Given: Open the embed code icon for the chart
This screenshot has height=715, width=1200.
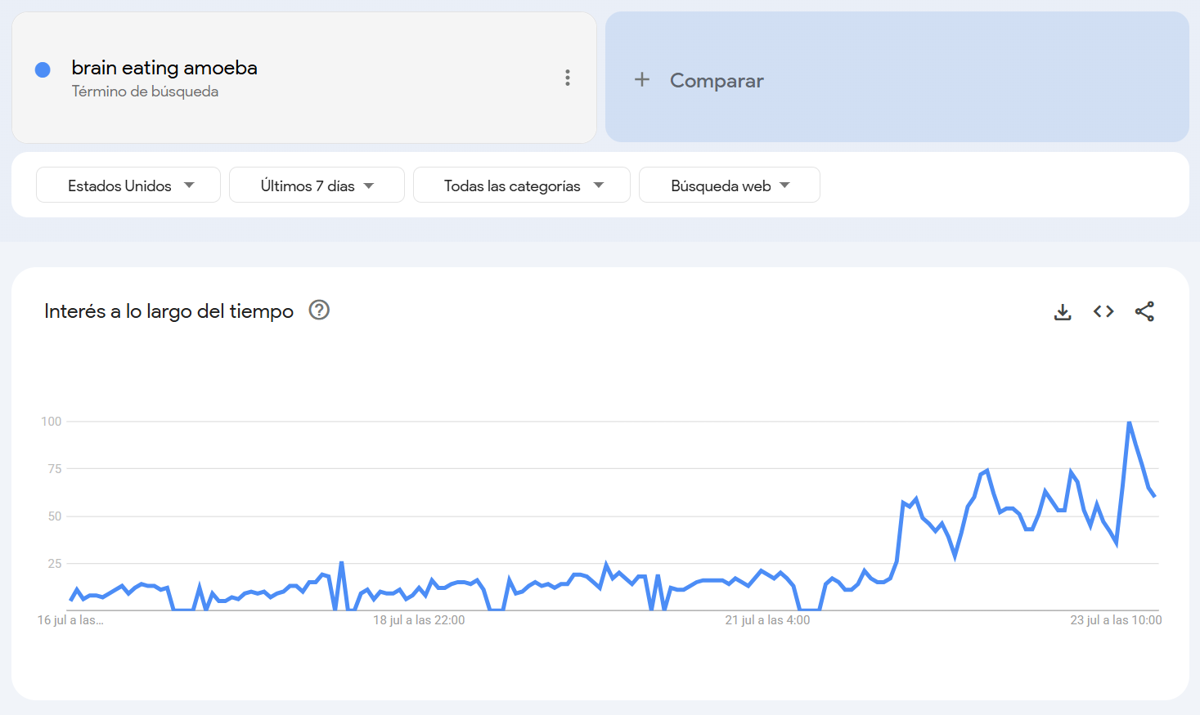Looking at the screenshot, I should point(1103,311).
